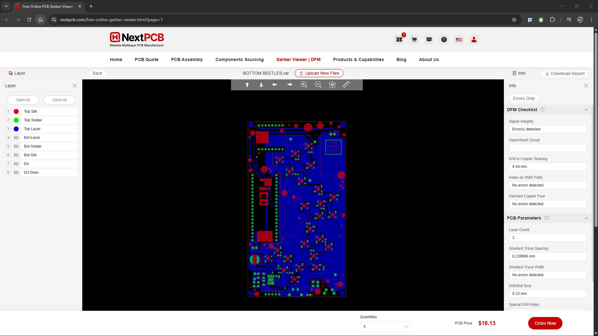The width and height of the screenshot is (598, 336).
Task: Click the Upload New Files button
Action: click(x=319, y=73)
